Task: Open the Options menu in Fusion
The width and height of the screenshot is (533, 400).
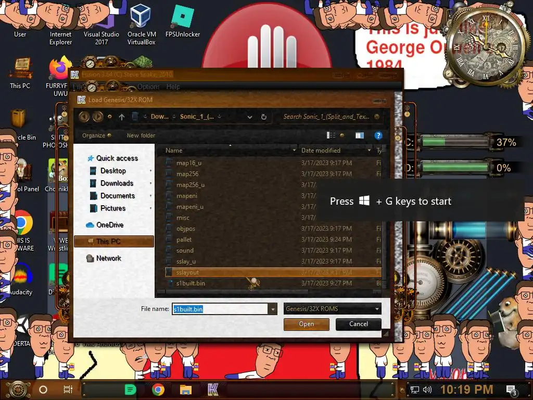Action: (x=148, y=87)
